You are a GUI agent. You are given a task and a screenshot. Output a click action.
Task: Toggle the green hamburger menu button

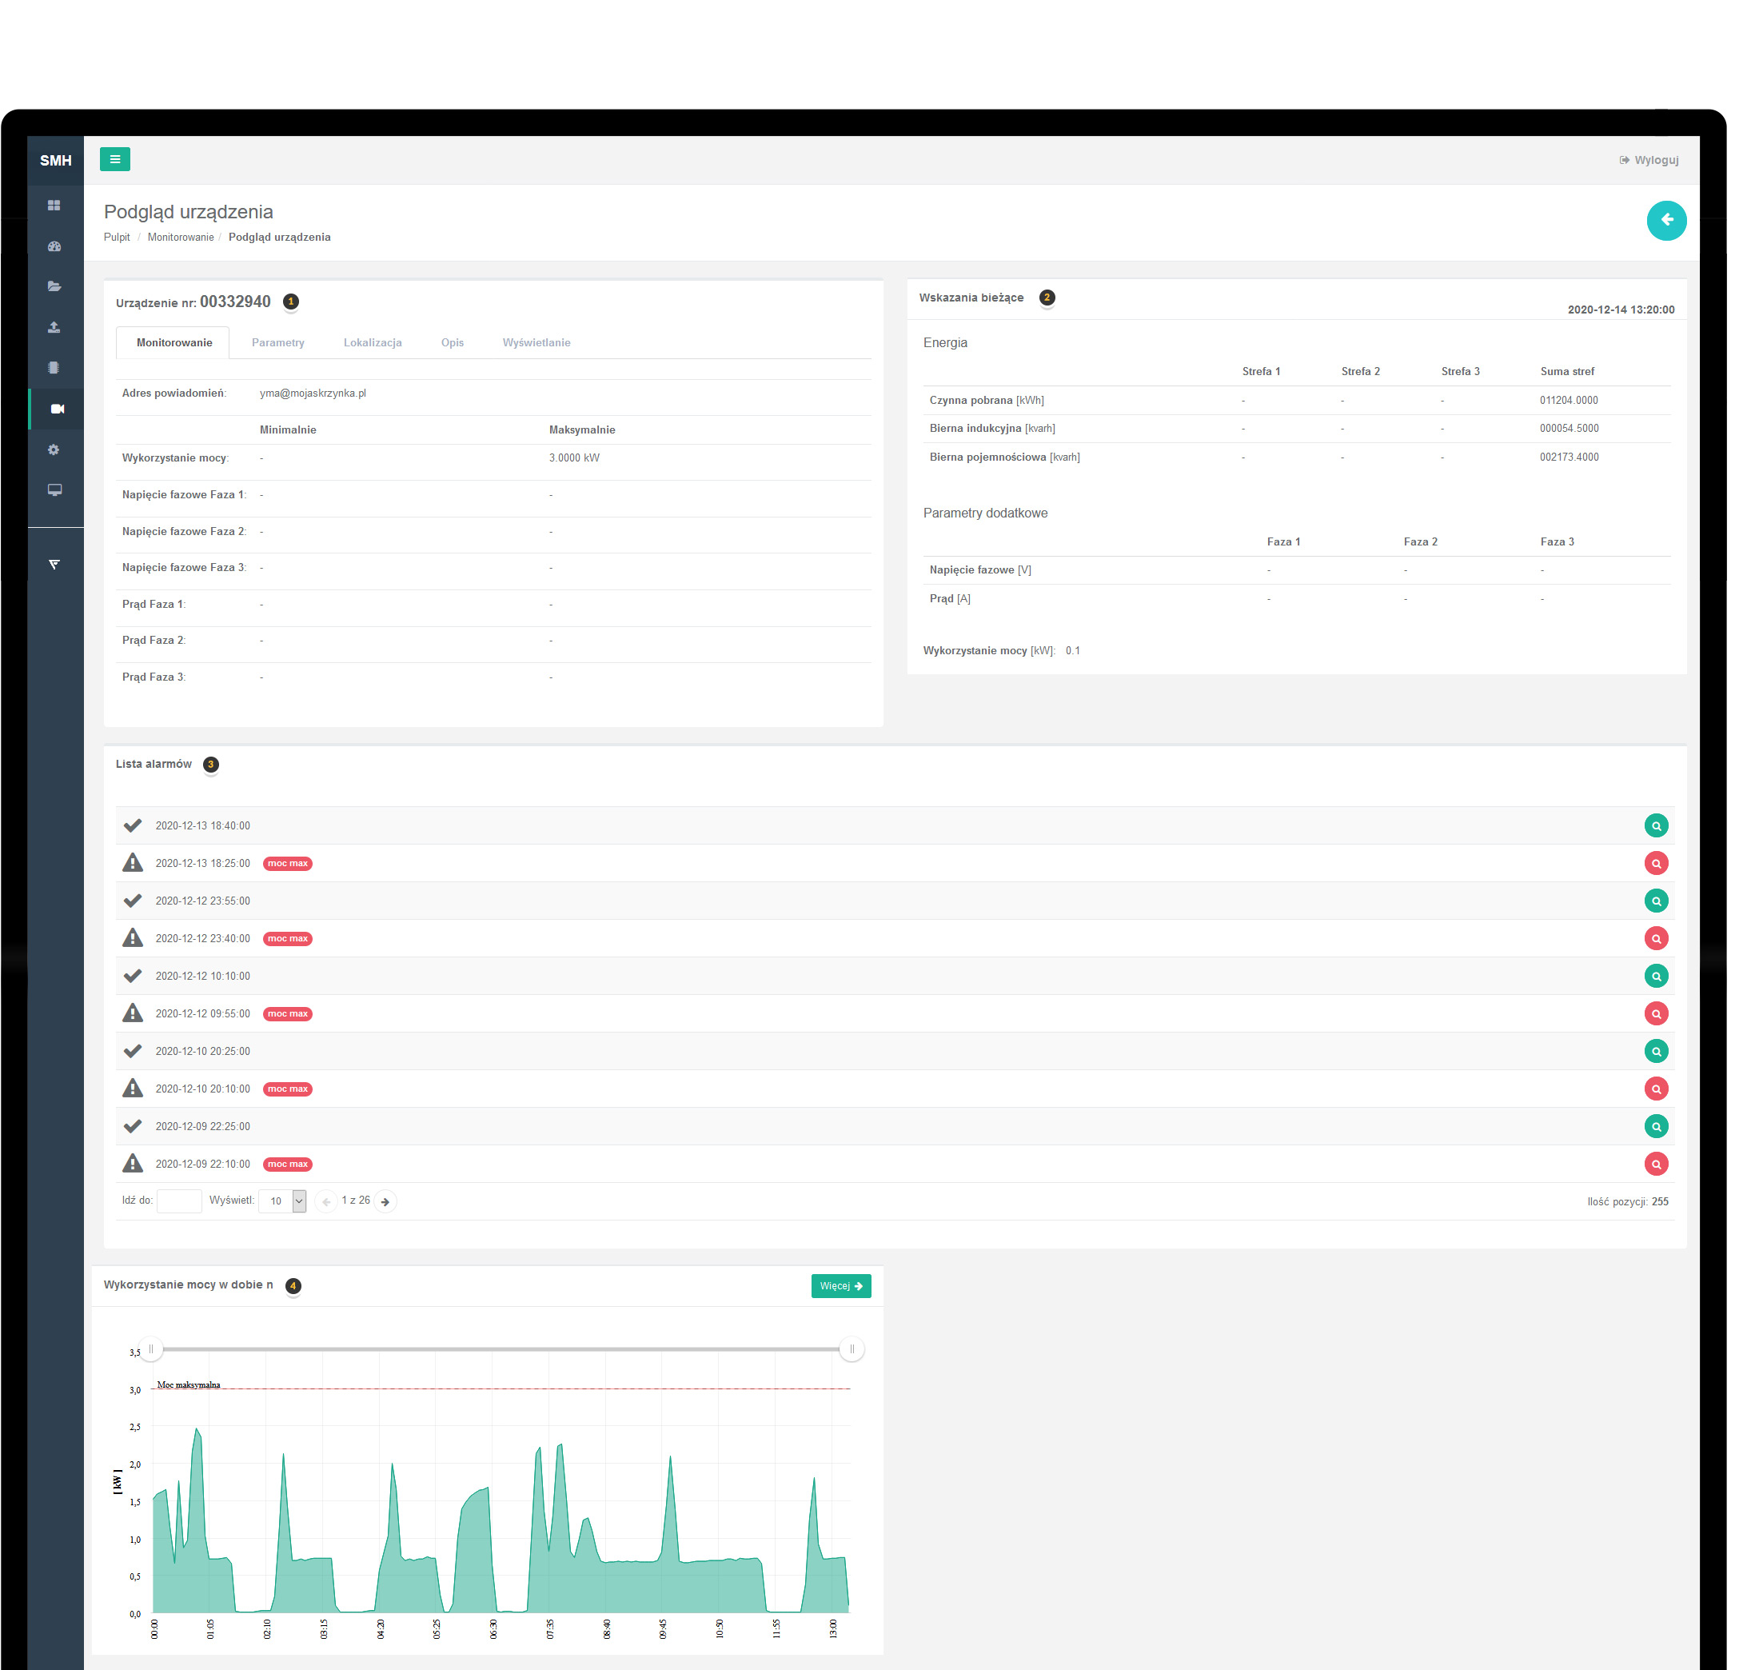[x=114, y=159]
